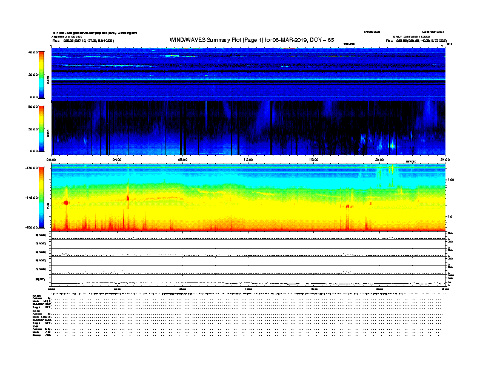Click the RAD1 status section heading at bottom-left

pyautogui.click(x=37, y=311)
